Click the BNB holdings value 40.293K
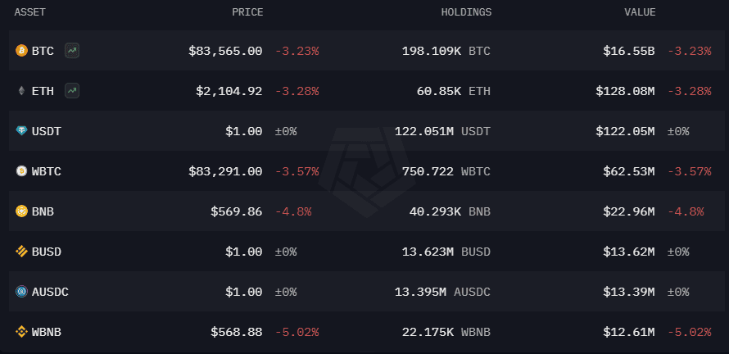Screen dimensions: 729x354 pos(435,211)
